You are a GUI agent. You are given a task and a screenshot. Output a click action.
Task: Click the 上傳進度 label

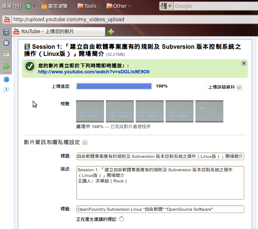pyautogui.click(x=61, y=86)
